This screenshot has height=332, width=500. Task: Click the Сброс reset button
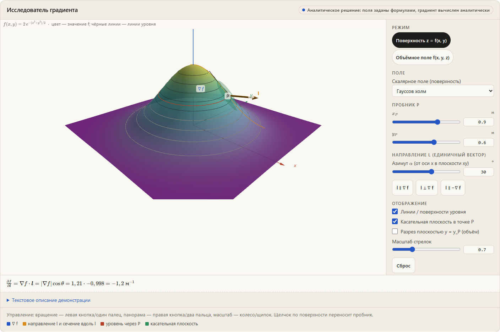tap(403, 266)
